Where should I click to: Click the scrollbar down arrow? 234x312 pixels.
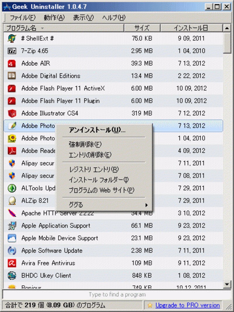(x=227, y=284)
